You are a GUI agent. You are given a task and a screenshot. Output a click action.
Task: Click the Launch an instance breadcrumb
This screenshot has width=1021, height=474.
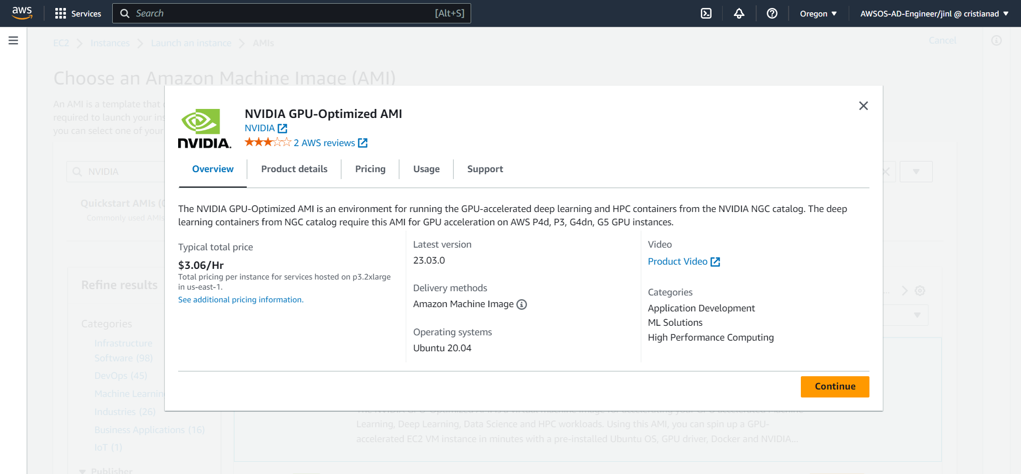click(x=191, y=43)
